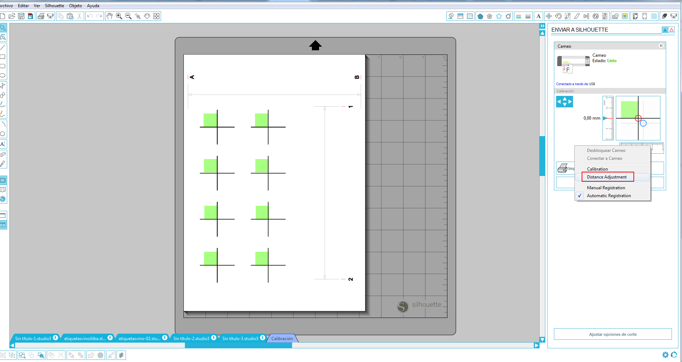The image size is (682, 362).
Task: Open the Objeto menu
Action: coord(76,6)
